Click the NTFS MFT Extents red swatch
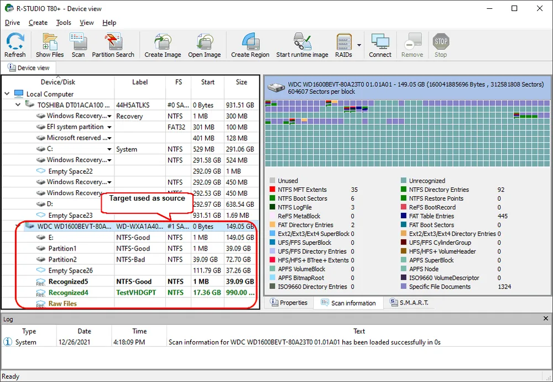 click(x=272, y=190)
